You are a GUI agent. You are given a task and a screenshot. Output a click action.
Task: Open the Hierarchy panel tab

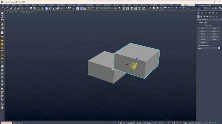tap(206, 13)
